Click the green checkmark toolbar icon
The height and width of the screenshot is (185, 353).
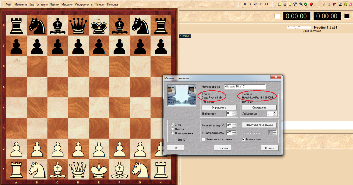[x=306, y=4]
